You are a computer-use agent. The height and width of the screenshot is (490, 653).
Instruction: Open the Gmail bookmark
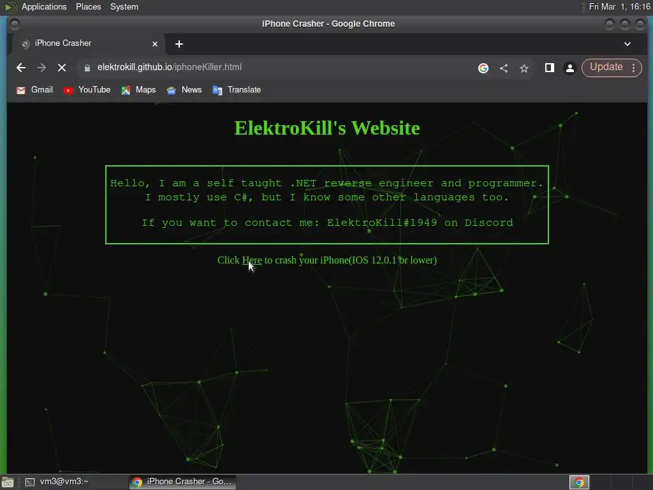pyautogui.click(x=34, y=90)
